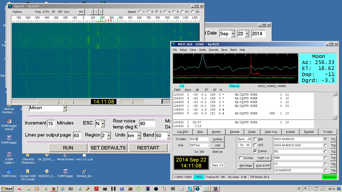Open the Setup menu in WSJT
The height and width of the screenshot is (192, 342).
[183, 50]
